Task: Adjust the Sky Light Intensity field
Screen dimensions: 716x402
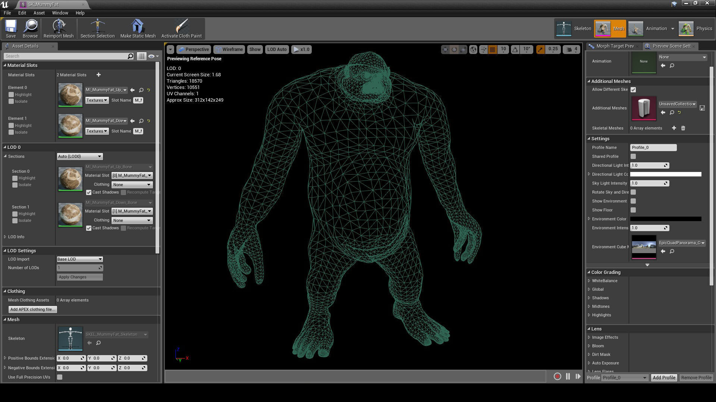Action: 649,183
